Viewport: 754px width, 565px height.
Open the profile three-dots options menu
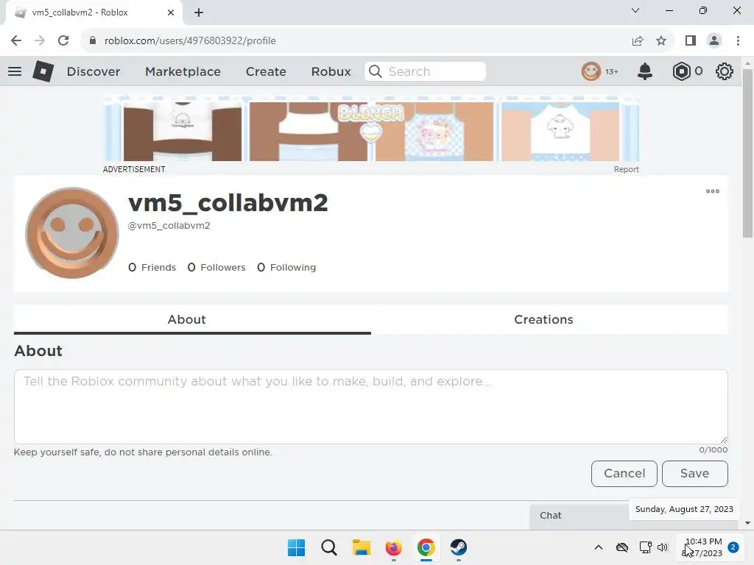pos(712,191)
